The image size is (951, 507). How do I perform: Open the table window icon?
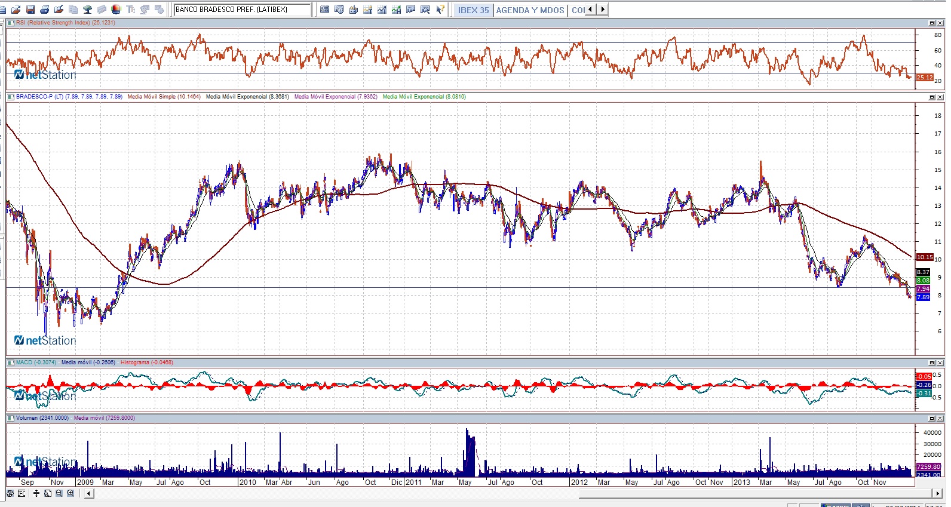click(x=325, y=10)
